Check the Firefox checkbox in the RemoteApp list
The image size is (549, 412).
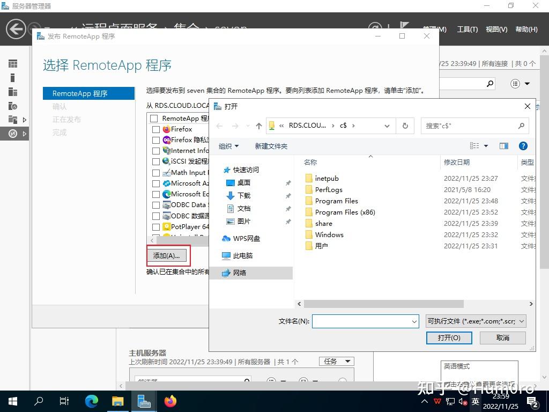[156, 129]
